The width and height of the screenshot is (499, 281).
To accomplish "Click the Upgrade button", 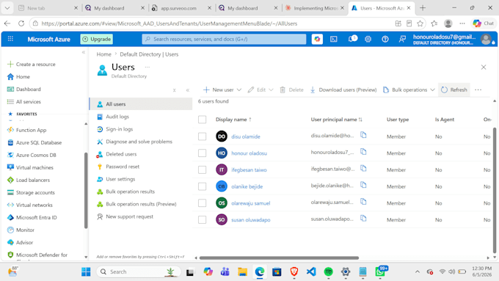I will click(97, 39).
